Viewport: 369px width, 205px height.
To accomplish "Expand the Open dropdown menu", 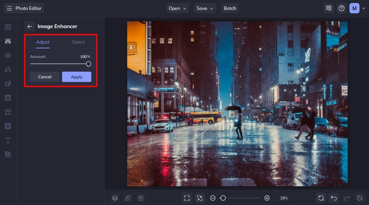I will pos(178,8).
